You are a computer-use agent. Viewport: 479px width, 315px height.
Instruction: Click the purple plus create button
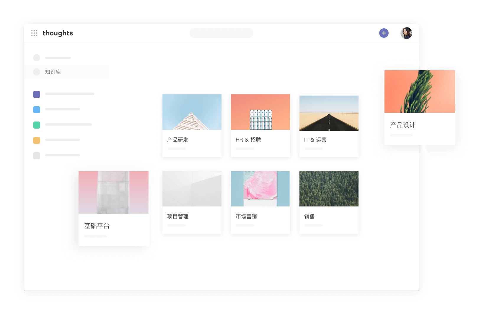[x=384, y=33]
